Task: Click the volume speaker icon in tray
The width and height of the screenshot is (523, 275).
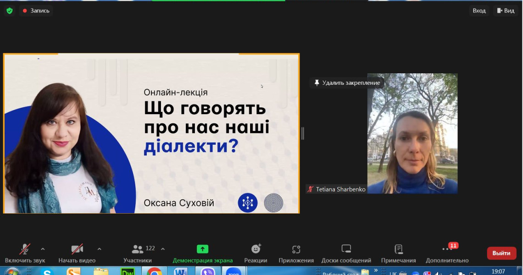Action: coord(438,273)
